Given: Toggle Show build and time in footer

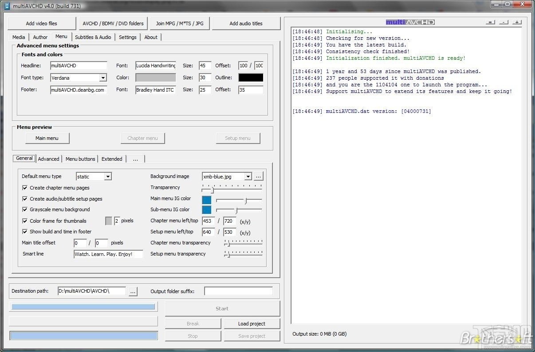Looking at the screenshot, I should coord(25,232).
